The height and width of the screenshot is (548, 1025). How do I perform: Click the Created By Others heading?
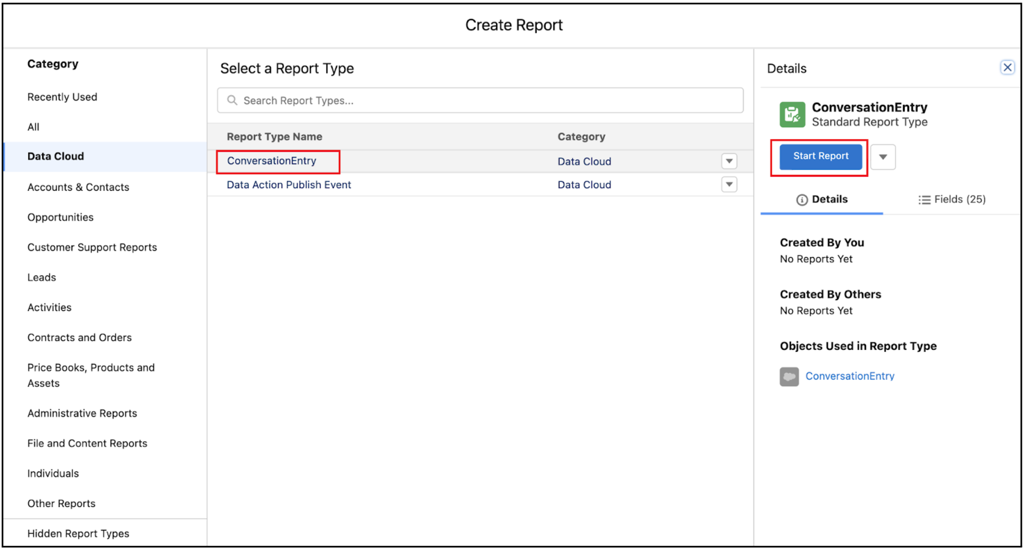[830, 294]
